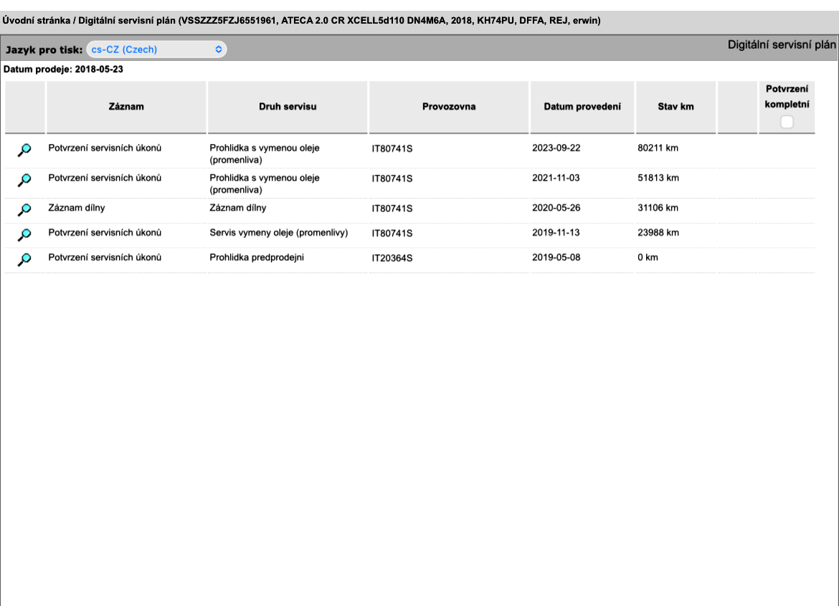Select the 23988 km mileage cell
The width and height of the screenshot is (839, 606).
click(658, 233)
